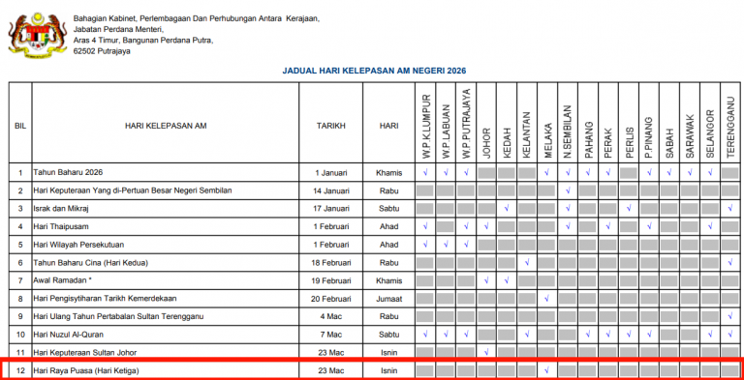Image resolution: width=744 pixels, height=380 pixels.
Task: Select 'Aras 4 Timur, Bangunan Perdana Putra' line
Action: pyautogui.click(x=143, y=41)
